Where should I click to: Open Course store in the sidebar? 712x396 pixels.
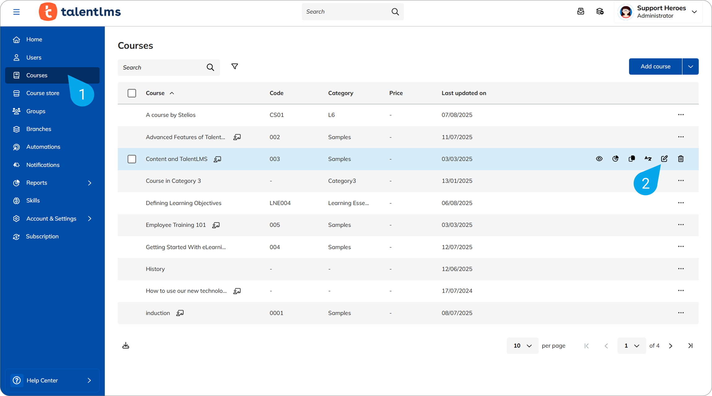[x=43, y=93]
